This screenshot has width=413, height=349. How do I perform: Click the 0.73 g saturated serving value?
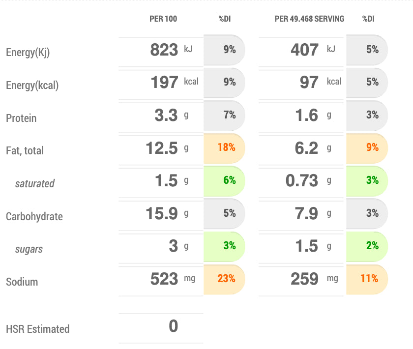pyautogui.click(x=302, y=180)
